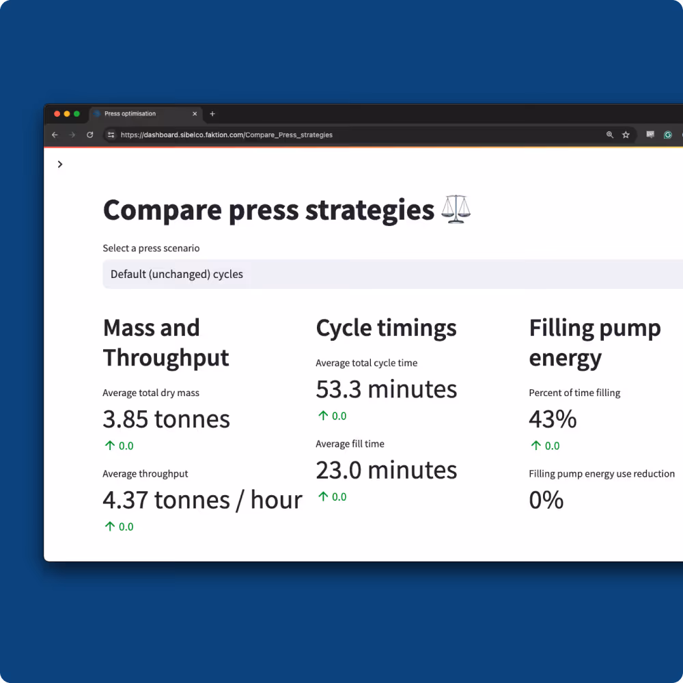Click the yellow minimize window button
The height and width of the screenshot is (683, 683).
coord(67,113)
